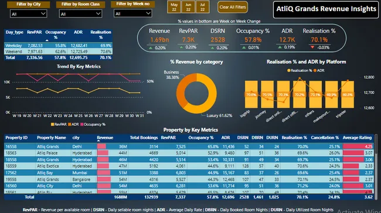Click the logtrip platform bar
The width and height of the screenshot is (381, 213).
pyautogui.click(x=251, y=94)
